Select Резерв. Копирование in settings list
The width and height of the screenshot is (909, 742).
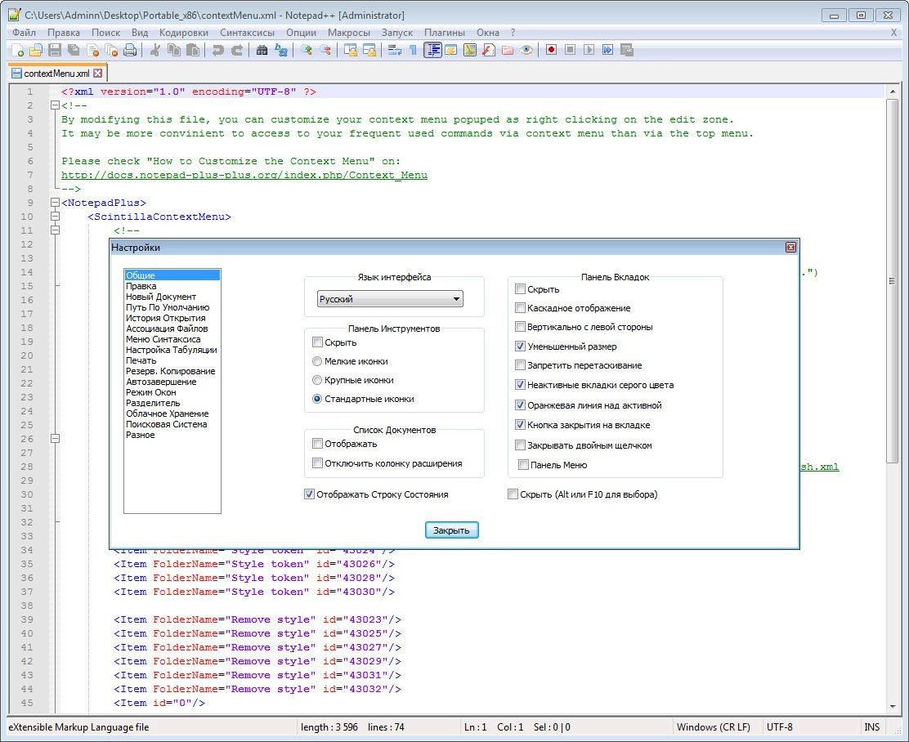[x=170, y=371]
